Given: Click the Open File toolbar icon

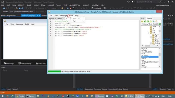Looking at the screenshot, I should click(17, 8).
